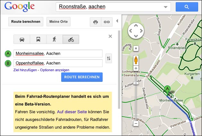Click the orange Street View pegman
Viewport: 202px width, 136px height.
coord(136,60)
